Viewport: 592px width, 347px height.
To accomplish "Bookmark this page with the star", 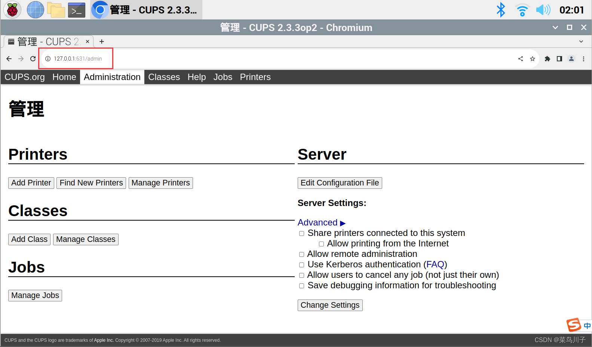I will click(533, 59).
